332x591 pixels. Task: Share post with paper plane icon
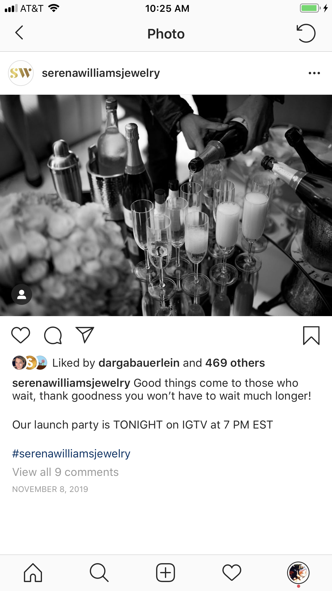pyautogui.click(x=85, y=335)
